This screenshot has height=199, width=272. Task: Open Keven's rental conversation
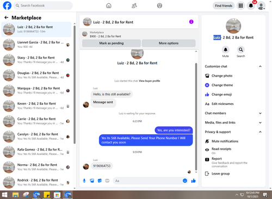pyautogui.click(x=36, y=106)
